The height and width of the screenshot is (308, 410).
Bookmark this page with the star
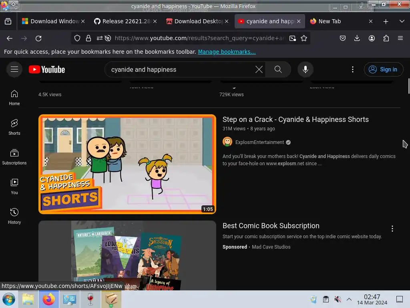pos(304,38)
